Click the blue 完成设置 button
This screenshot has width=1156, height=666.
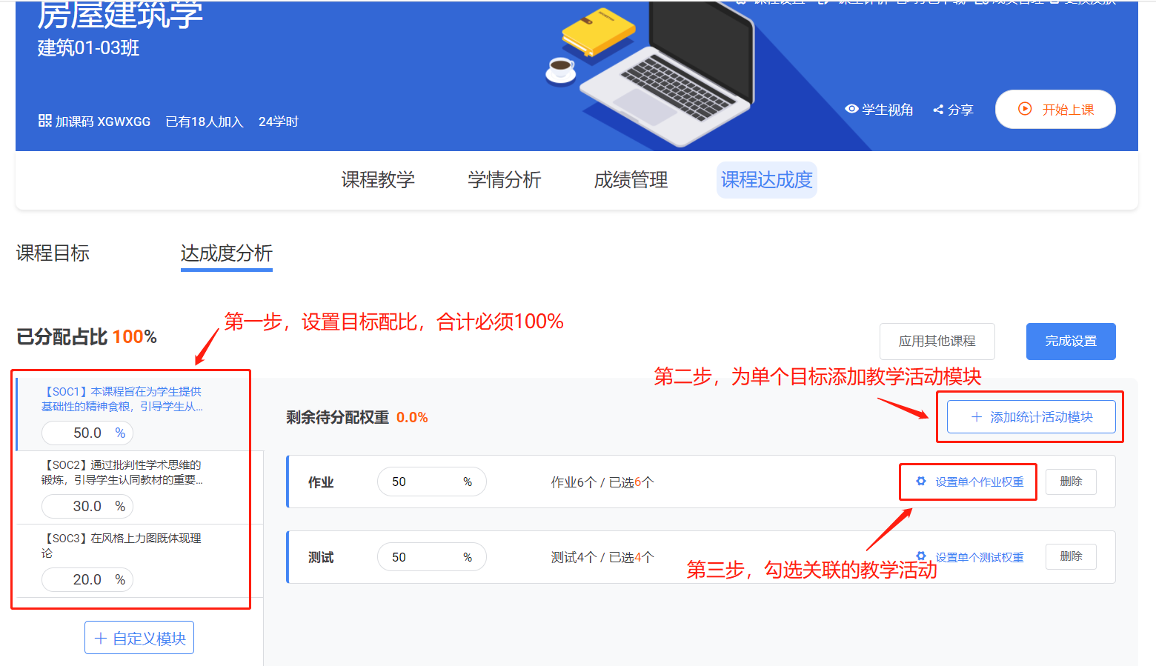click(1070, 342)
